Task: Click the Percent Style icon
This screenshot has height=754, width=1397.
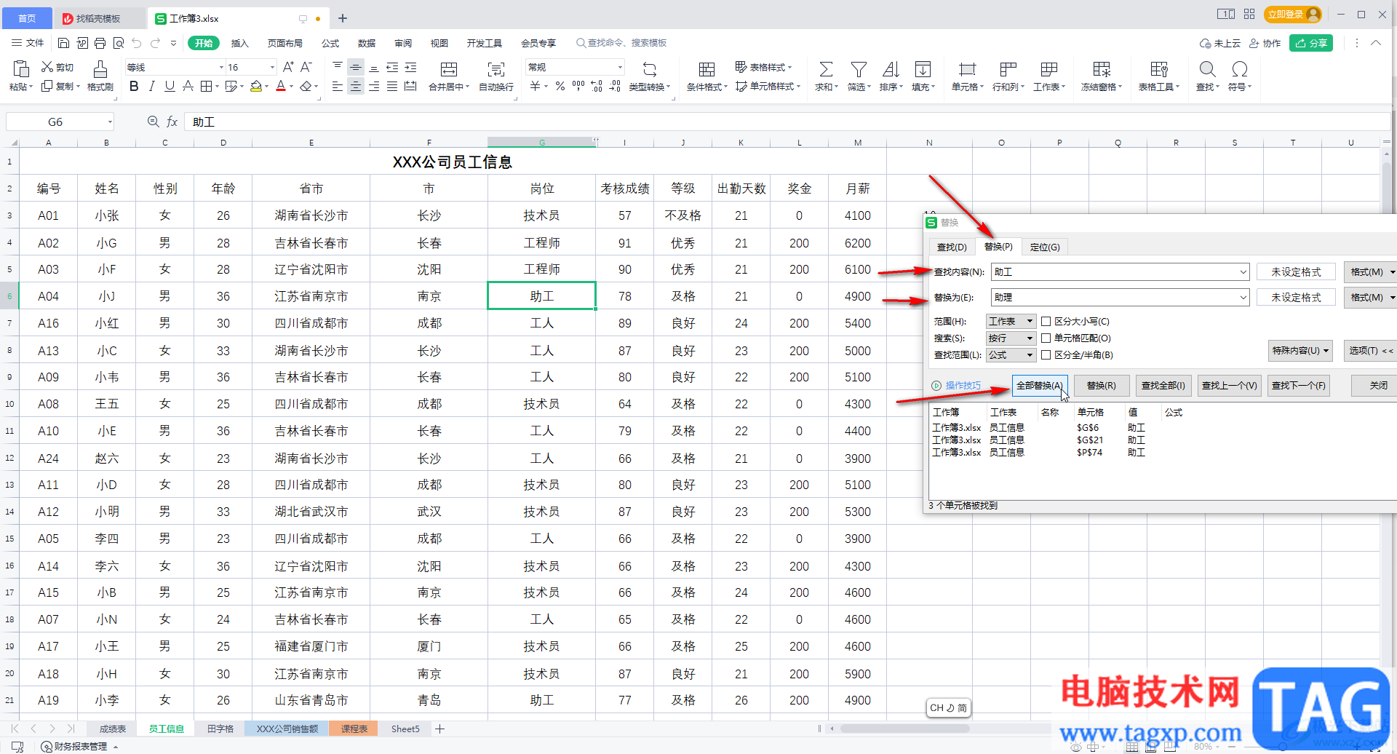Action: point(560,87)
